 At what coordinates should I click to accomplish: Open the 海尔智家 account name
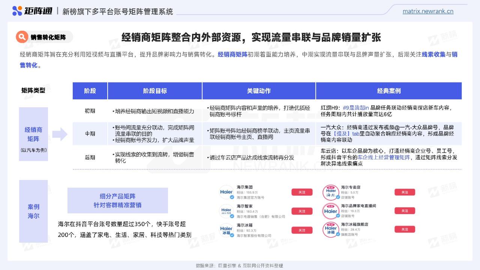244,206
